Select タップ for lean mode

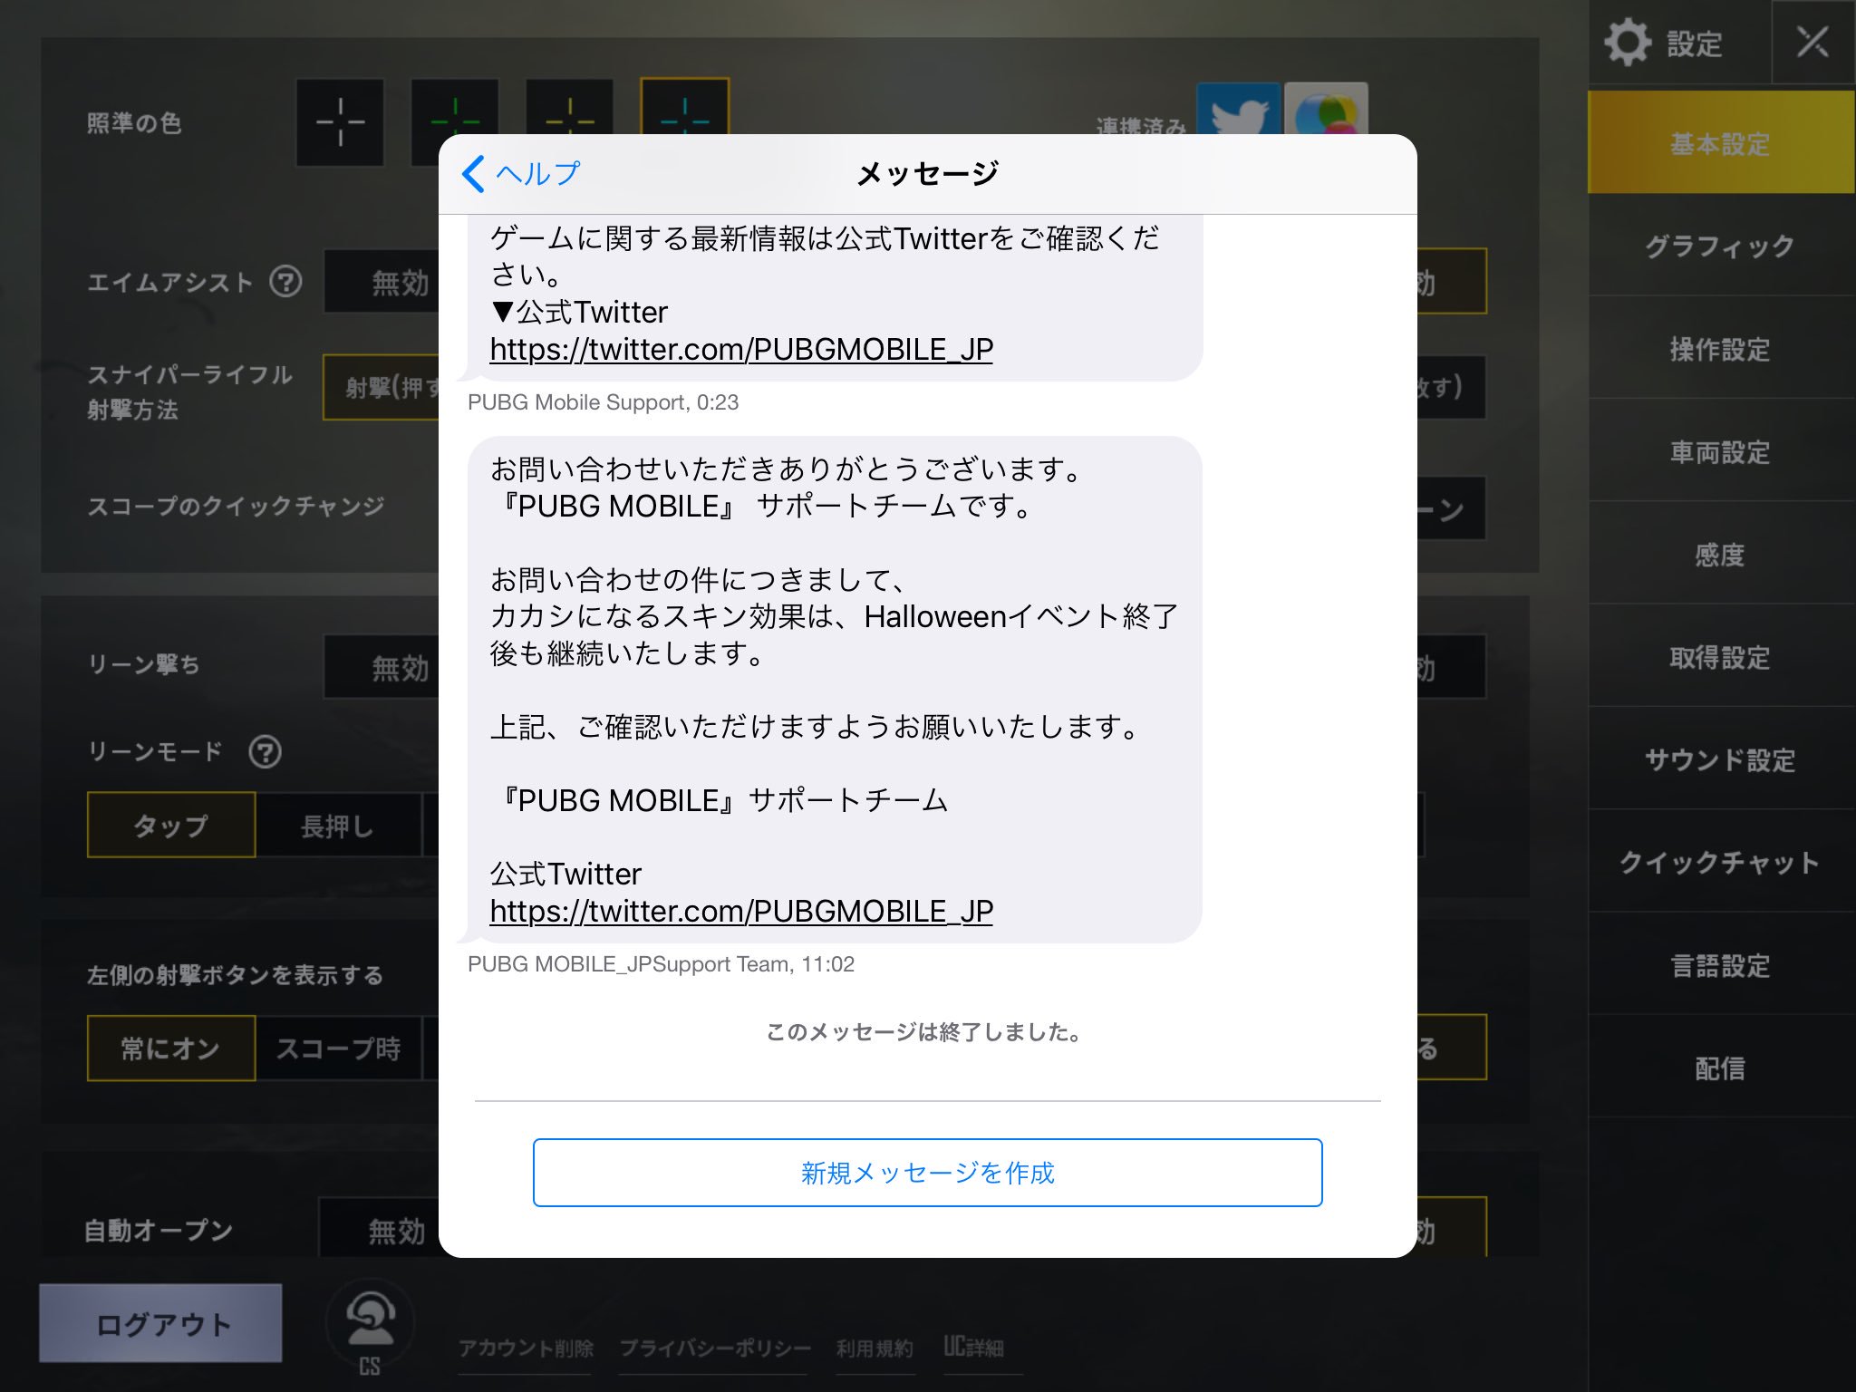coord(171,825)
